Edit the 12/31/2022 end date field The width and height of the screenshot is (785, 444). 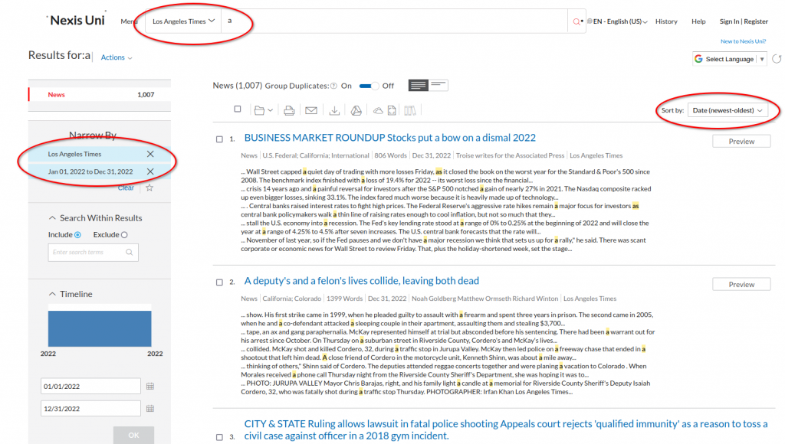(x=90, y=409)
